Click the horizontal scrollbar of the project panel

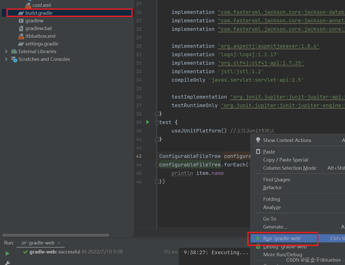click(x=56, y=235)
